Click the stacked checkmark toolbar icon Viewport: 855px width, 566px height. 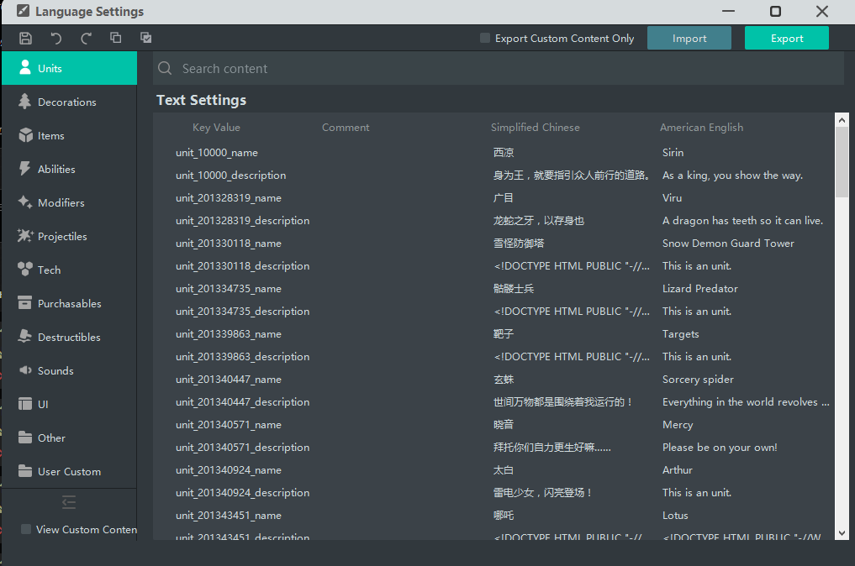pos(146,38)
